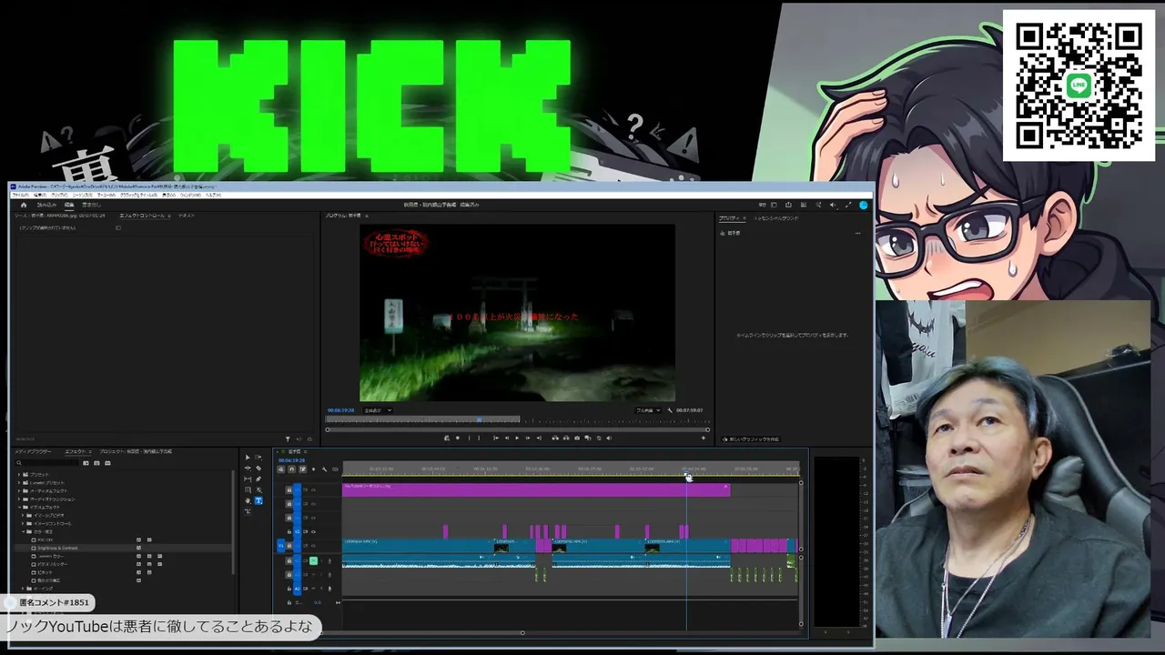Select the Pen tool
Viewport: 1165px width, 655px height.
tap(258, 479)
